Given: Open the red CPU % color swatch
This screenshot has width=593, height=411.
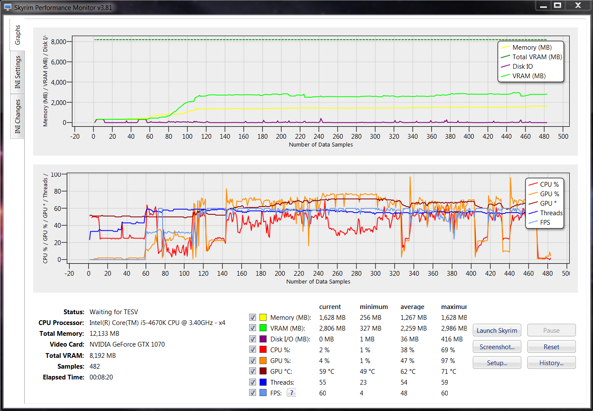Looking at the screenshot, I should tap(263, 350).
